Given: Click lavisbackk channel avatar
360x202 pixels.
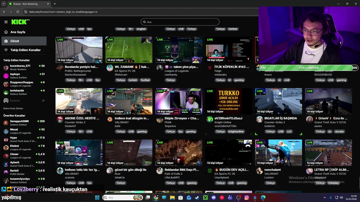Looking at the screenshot, I should [6, 92].
